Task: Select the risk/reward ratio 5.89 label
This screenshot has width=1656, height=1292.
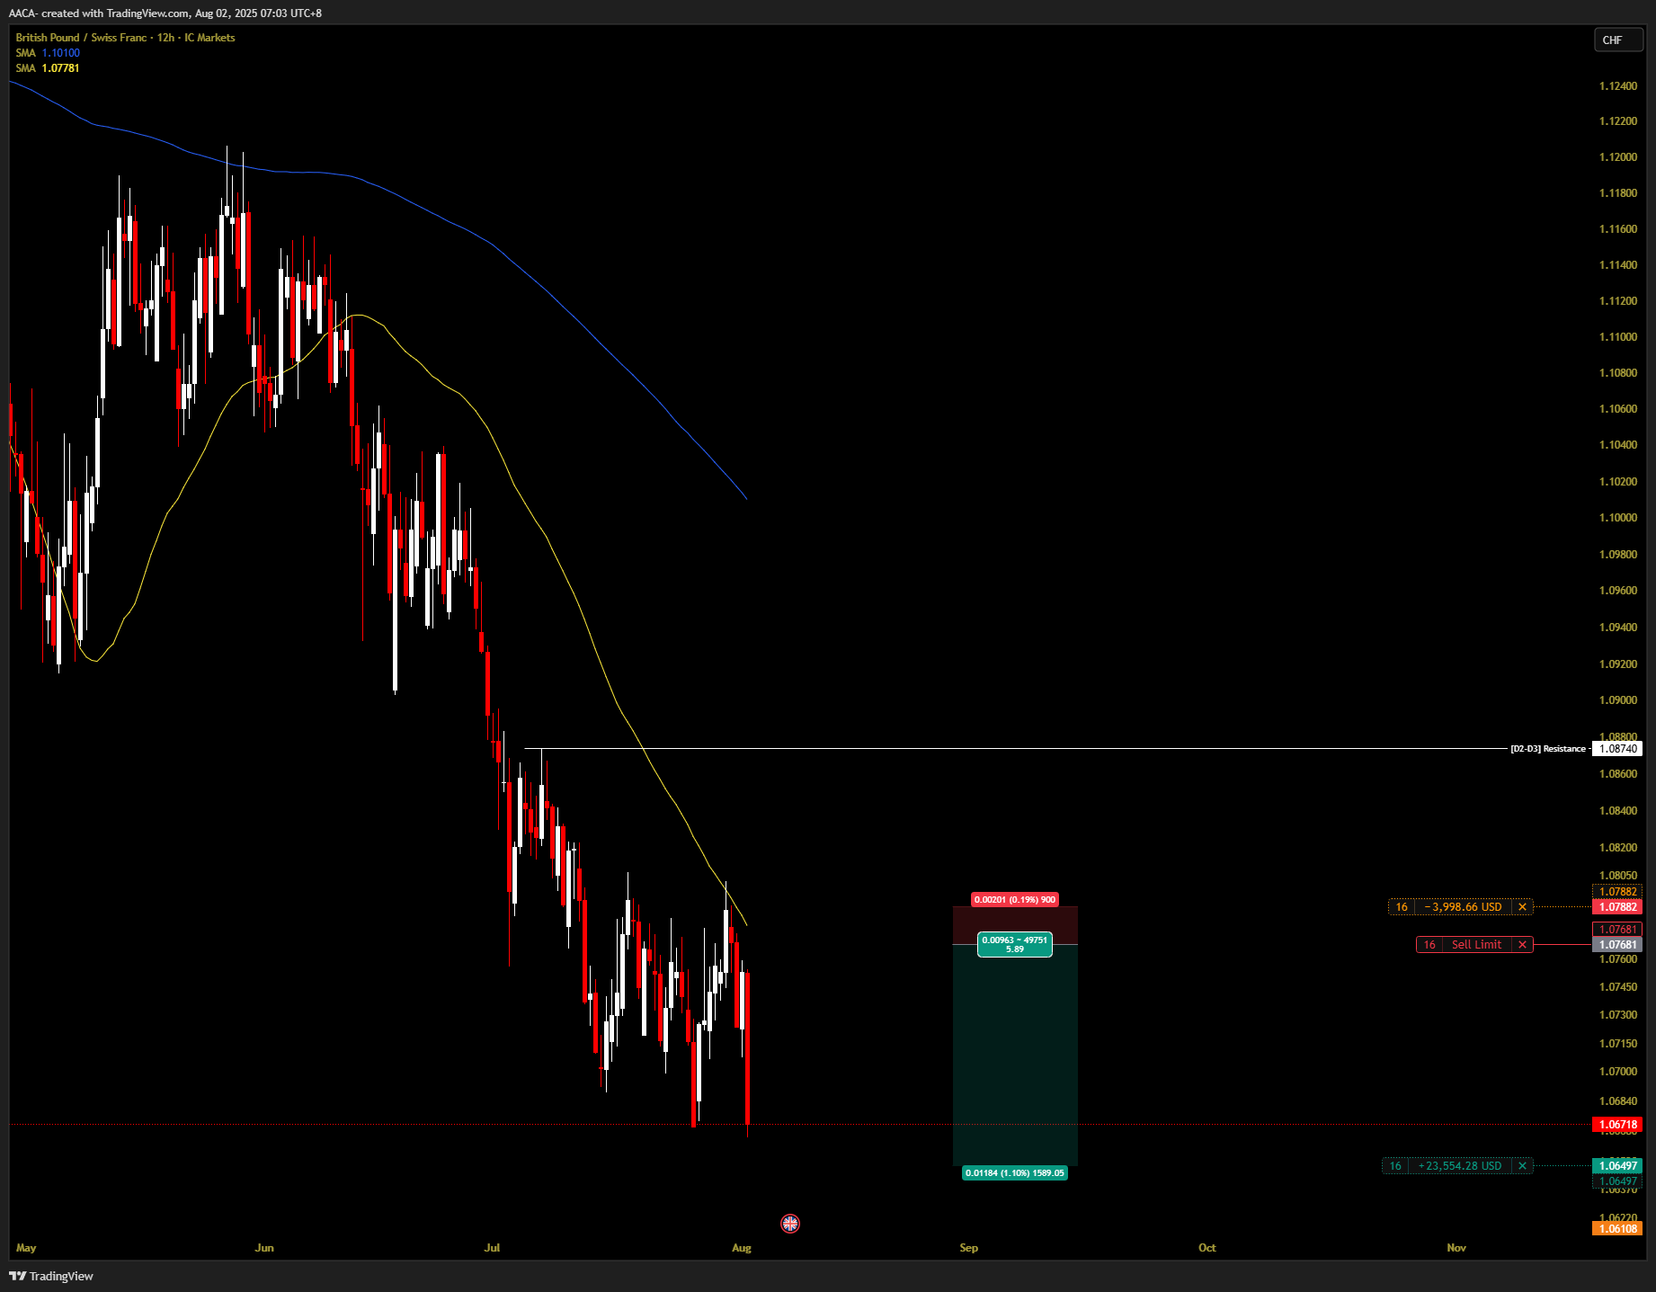Action: (1015, 944)
